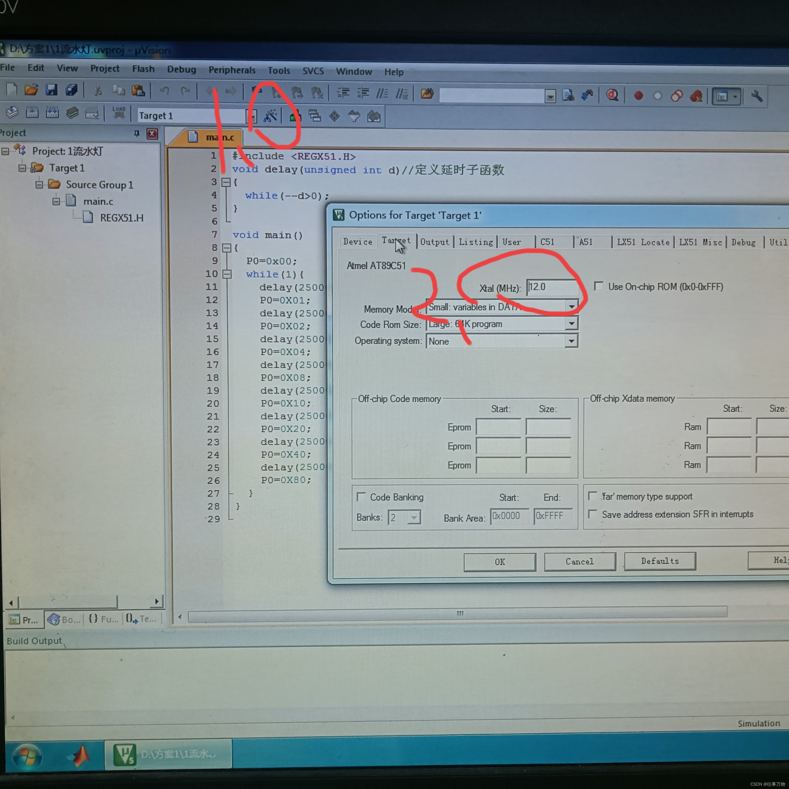Click the Xtal (MHz) input field
789x789 pixels.
point(552,287)
